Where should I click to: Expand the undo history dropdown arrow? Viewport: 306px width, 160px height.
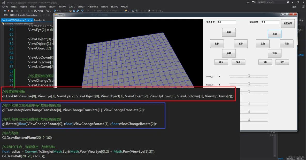point(85,11)
